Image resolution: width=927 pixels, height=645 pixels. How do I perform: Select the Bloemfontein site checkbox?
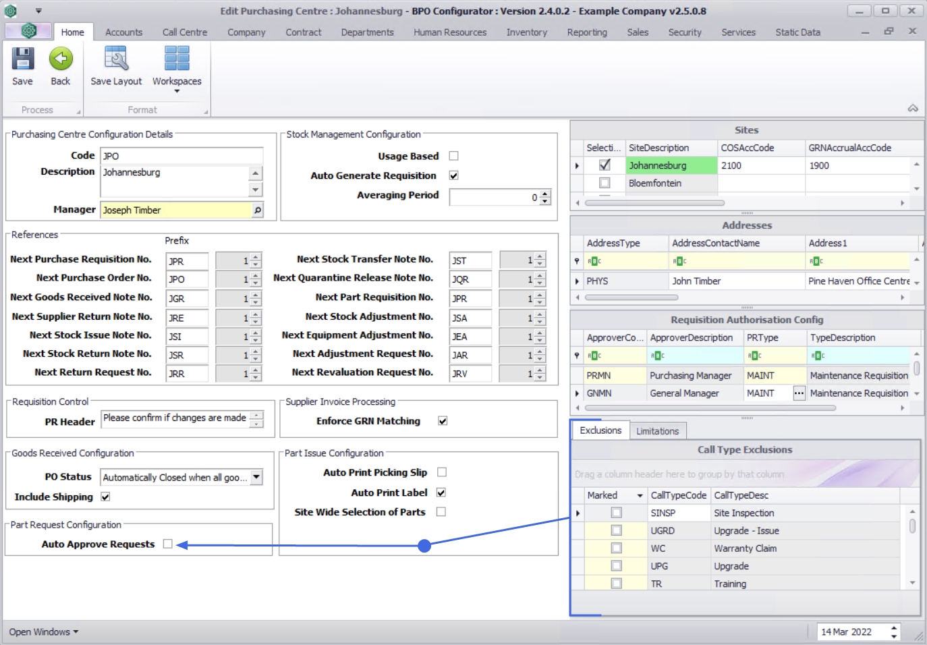pyautogui.click(x=605, y=183)
